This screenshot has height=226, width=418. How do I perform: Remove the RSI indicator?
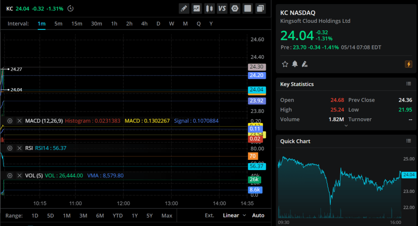pyautogui.click(x=19, y=148)
